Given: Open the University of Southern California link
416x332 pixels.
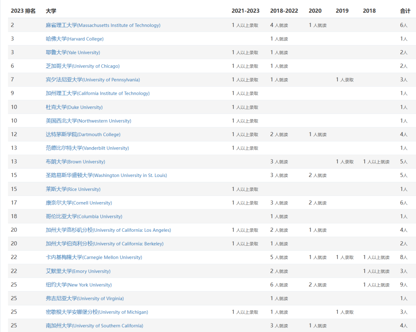Looking at the screenshot, I should pyautogui.click(x=94, y=325).
